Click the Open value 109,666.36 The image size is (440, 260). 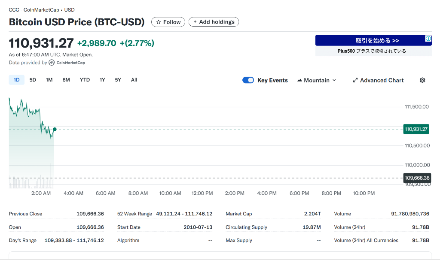[90, 227]
